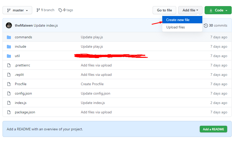Click '7 days ago' timestamp in package.json row

pyautogui.click(x=219, y=112)
